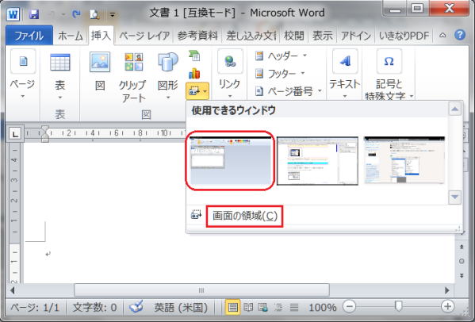Switch to Print Layout view
The image size is (475, 322).
232,308
